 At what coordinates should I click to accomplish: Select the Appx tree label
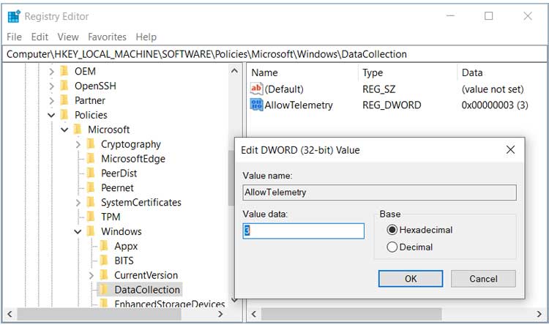click(x=126, y=246)
